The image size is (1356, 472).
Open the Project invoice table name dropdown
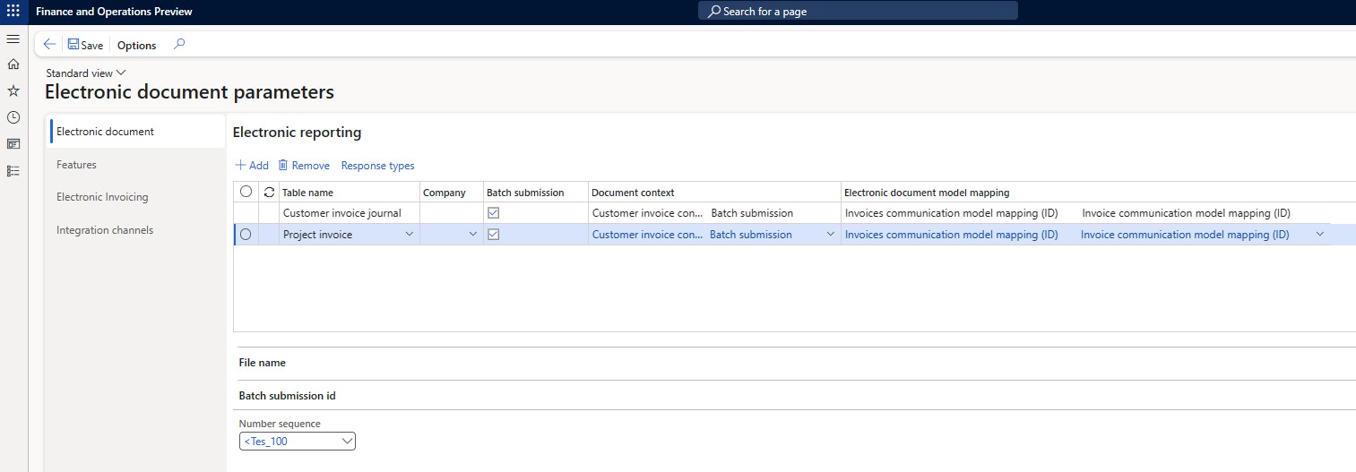click(x=410, y=235)
